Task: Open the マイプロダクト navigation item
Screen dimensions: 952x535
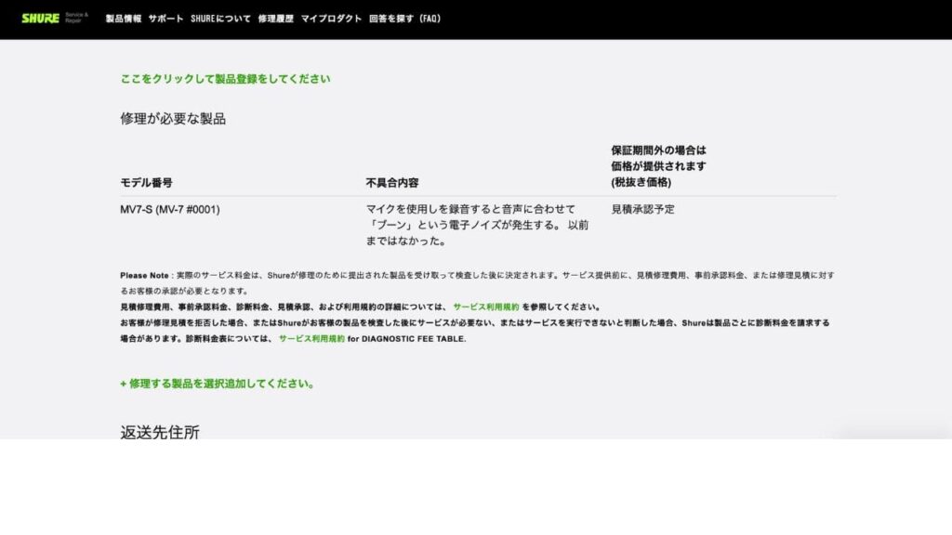Action: (331, 19)
